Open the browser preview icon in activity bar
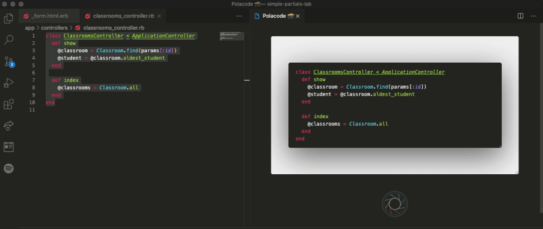Screen dimensions: 543x229 tap(9, 147)
